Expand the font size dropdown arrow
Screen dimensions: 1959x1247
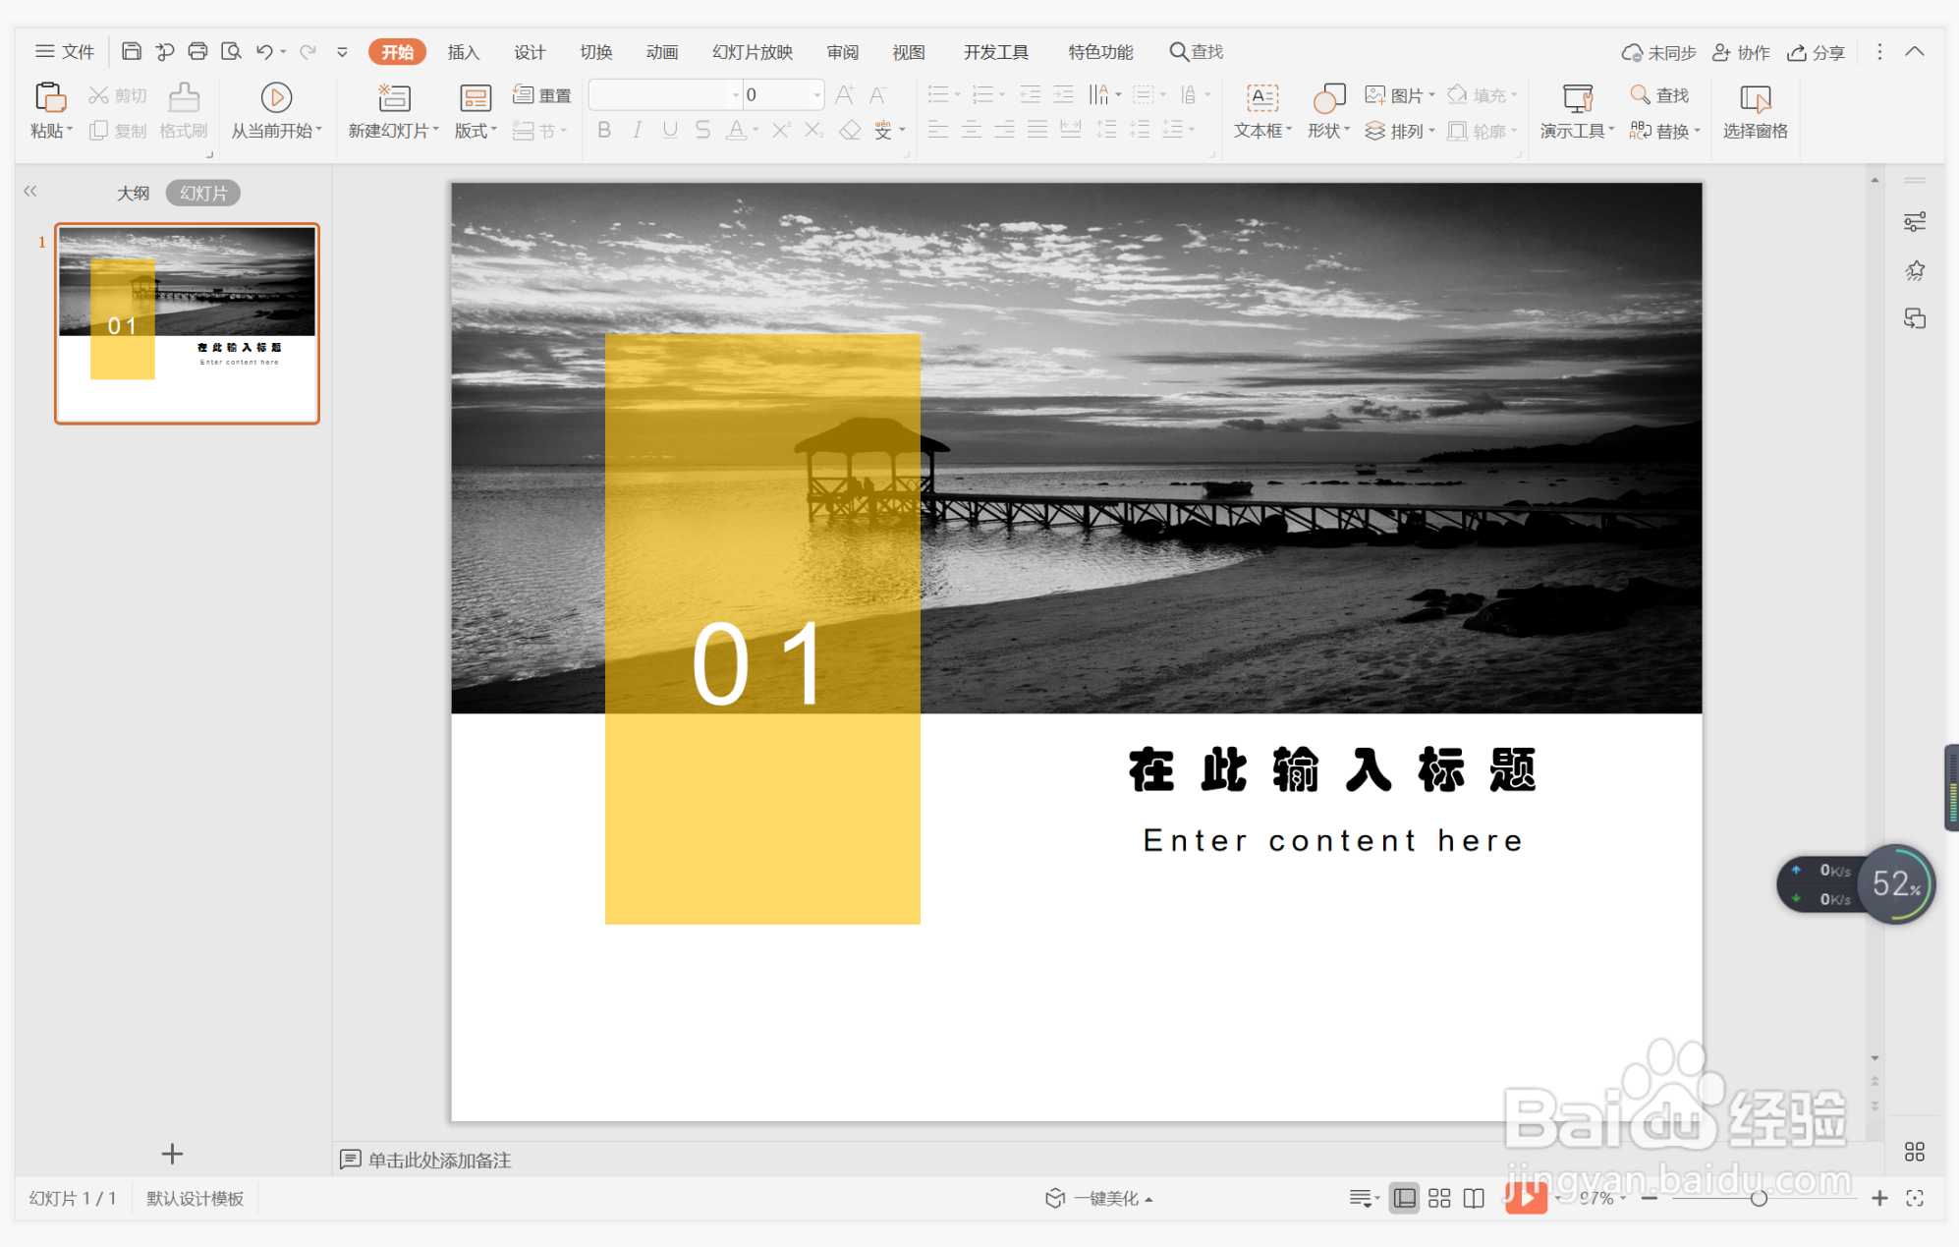pos(816,95)
